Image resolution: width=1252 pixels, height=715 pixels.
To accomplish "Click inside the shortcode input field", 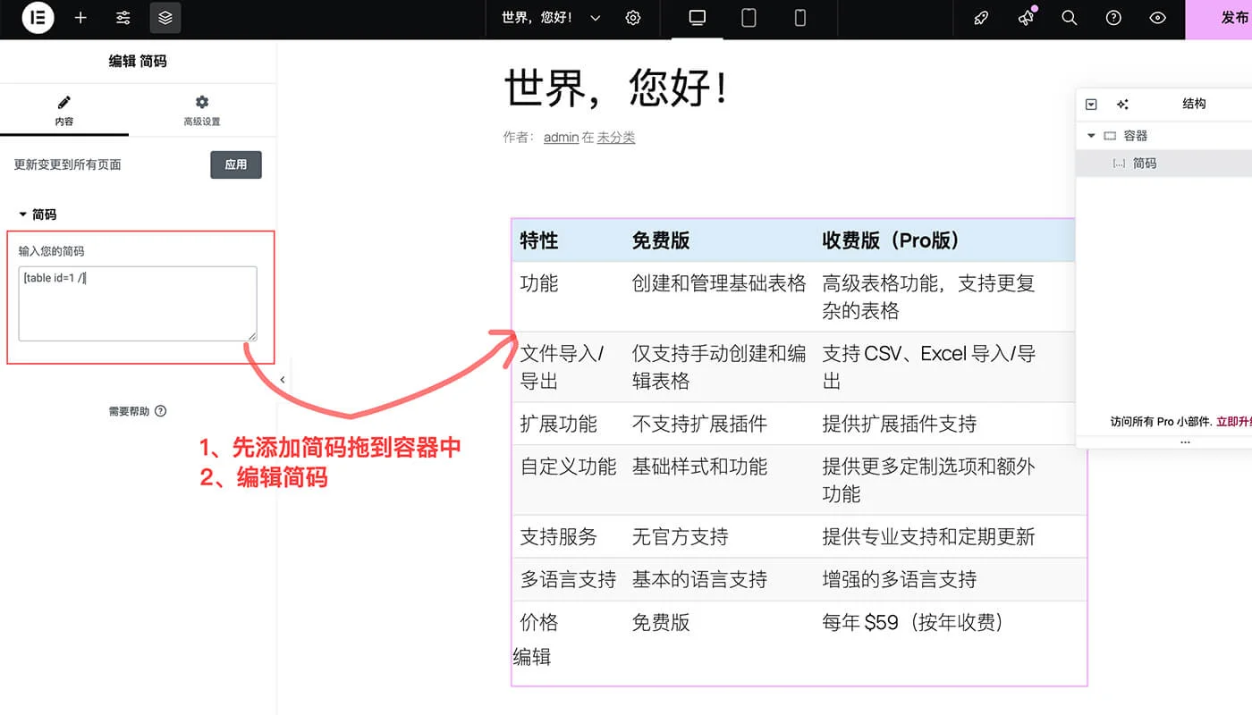I will click(x=138, y=304).
